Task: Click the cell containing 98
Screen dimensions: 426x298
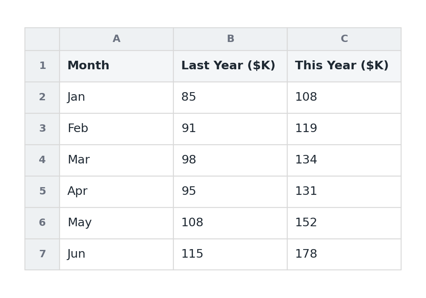Action: coord(231,160)
